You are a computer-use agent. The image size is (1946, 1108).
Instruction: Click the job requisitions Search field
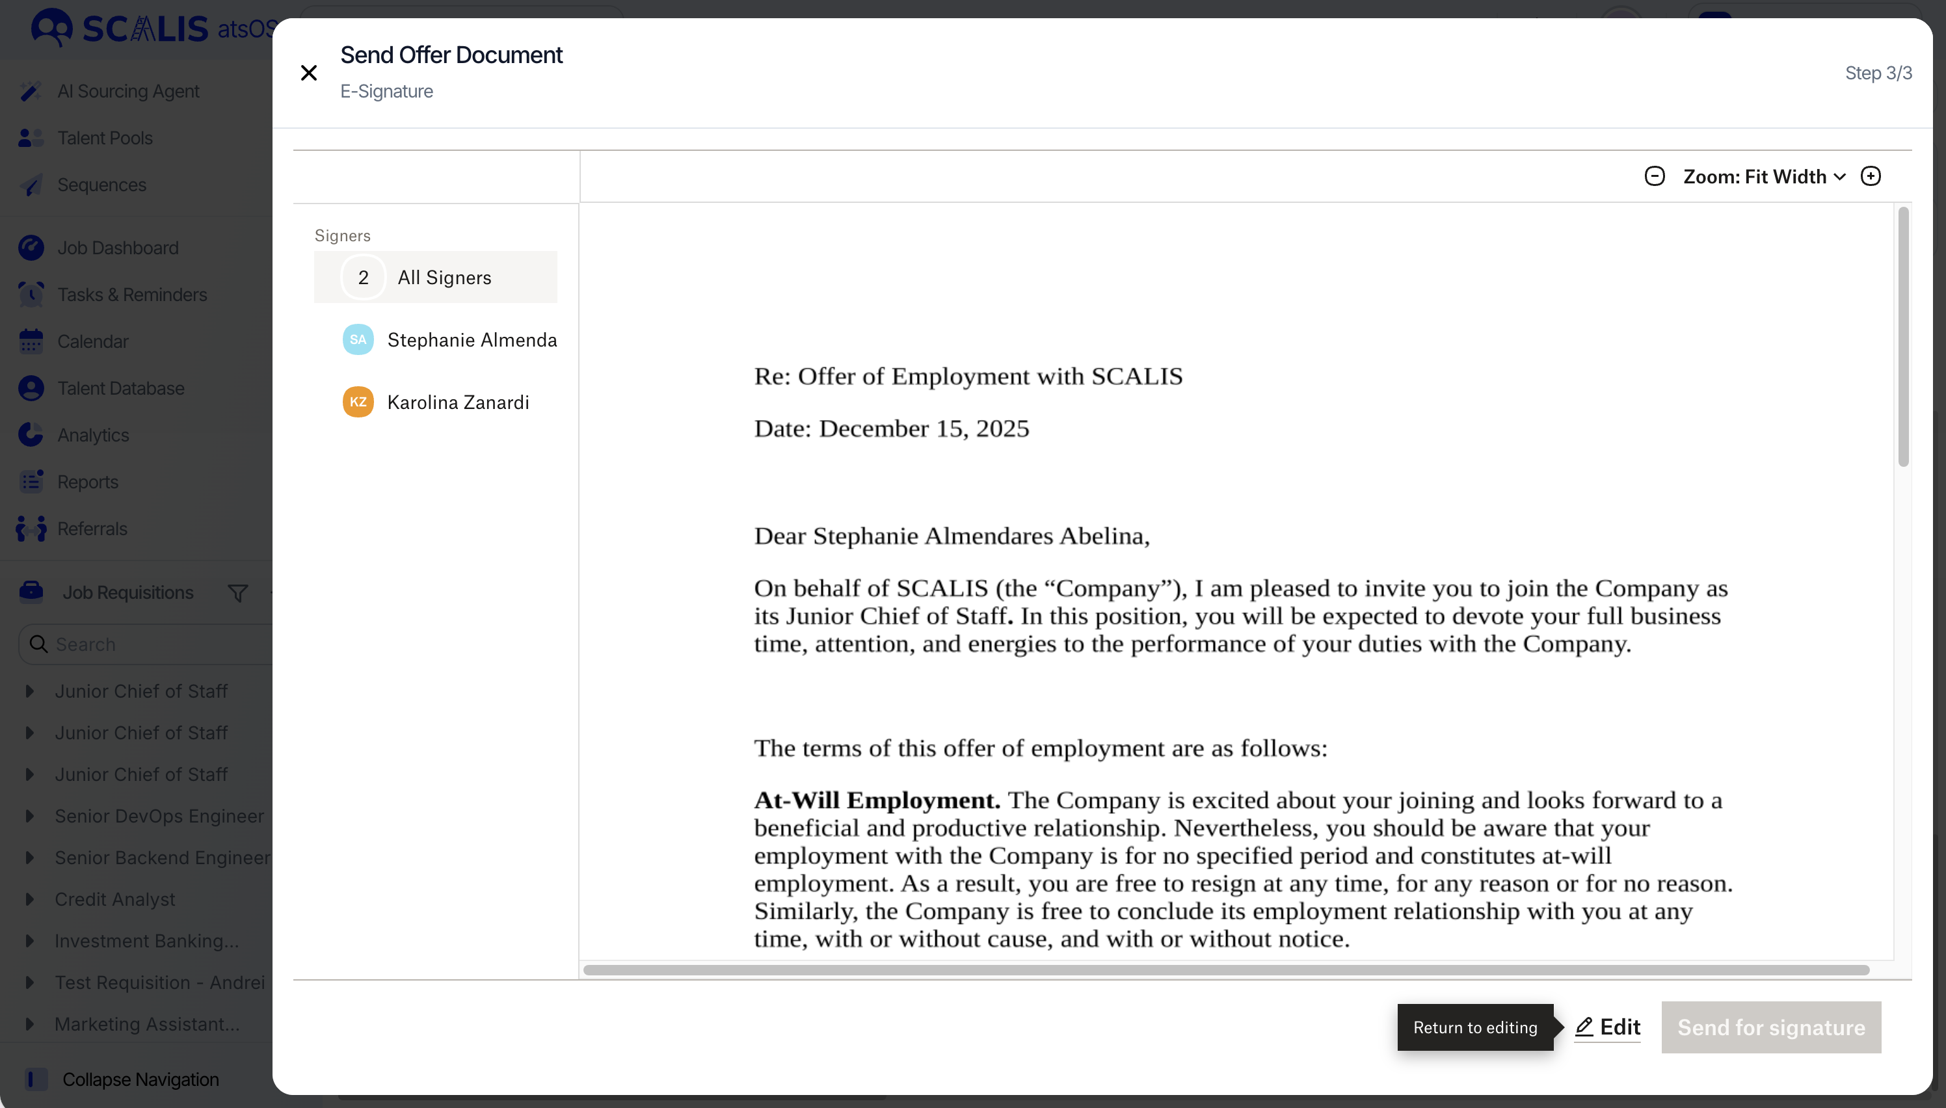pyautogui.click(x=152, y=644)
